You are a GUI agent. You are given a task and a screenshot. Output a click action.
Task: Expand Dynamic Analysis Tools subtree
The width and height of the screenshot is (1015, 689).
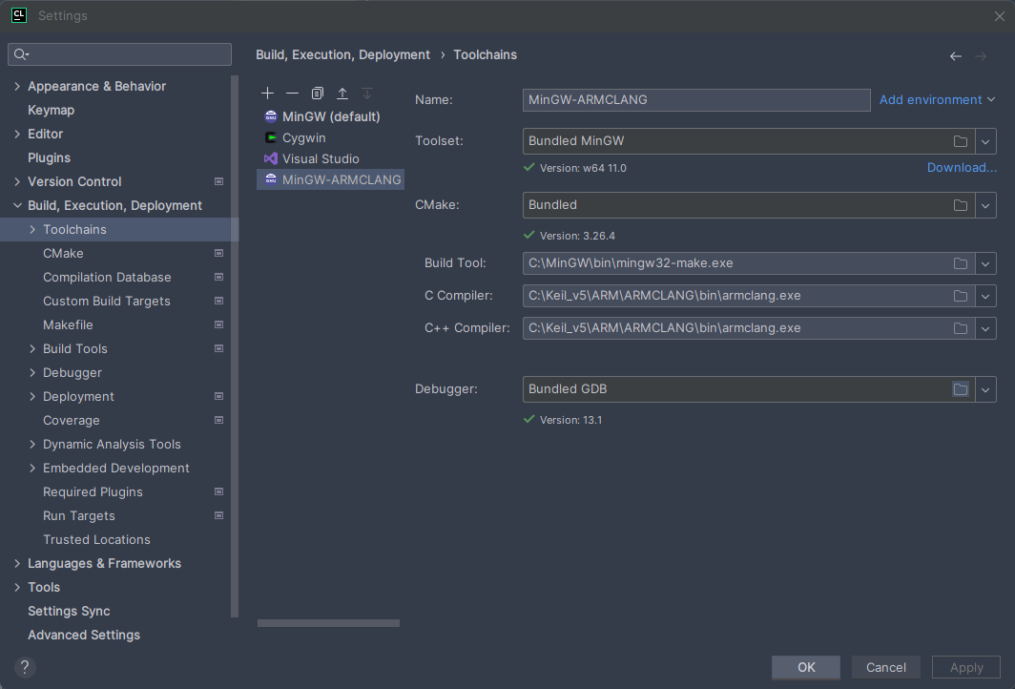[x=32, y=445]
